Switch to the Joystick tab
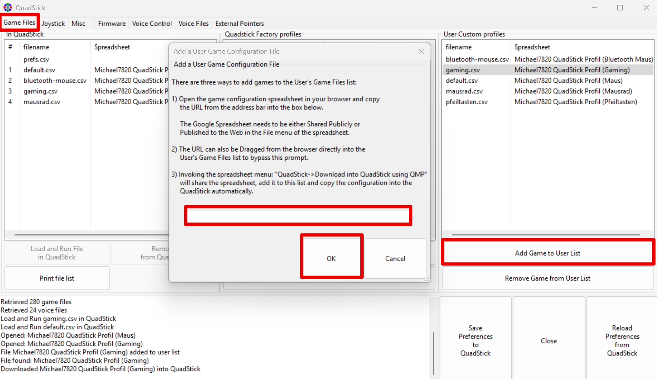Image resolution: width=657 pixels, height=379 pixels. (53, 23)
